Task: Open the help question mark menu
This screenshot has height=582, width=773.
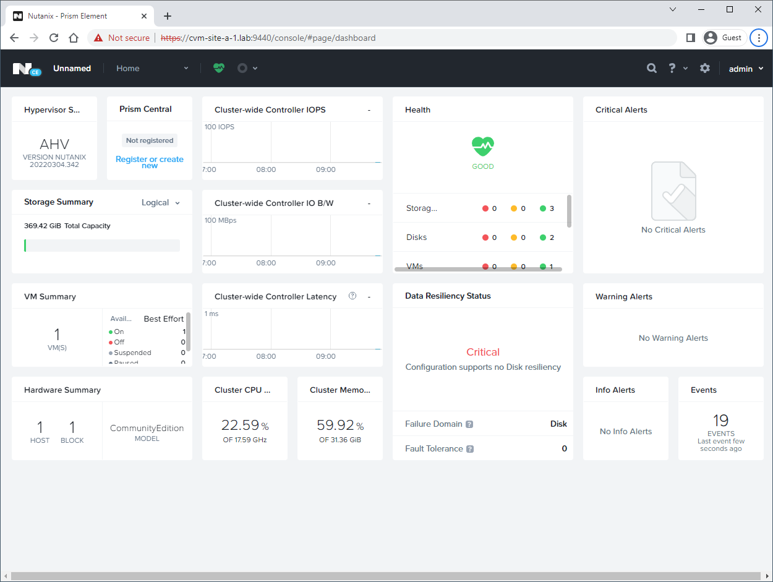Action: click(672, 68)
